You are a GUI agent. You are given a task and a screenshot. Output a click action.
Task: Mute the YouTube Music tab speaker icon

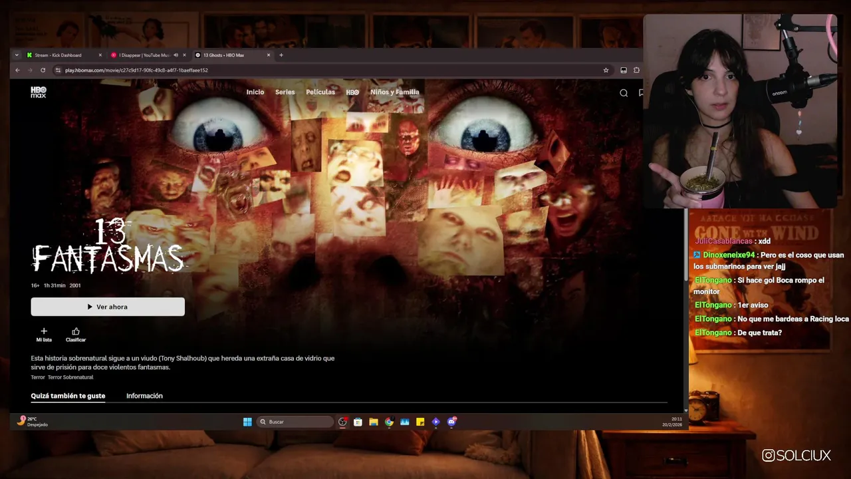[176, 55]
